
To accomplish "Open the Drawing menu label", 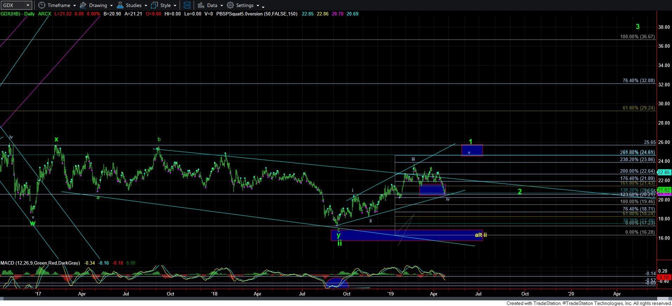I will tap(98, 5).
